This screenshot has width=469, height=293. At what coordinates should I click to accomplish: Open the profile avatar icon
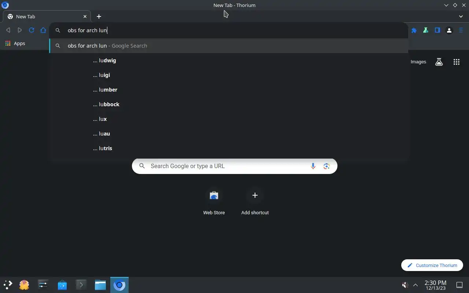449,30
